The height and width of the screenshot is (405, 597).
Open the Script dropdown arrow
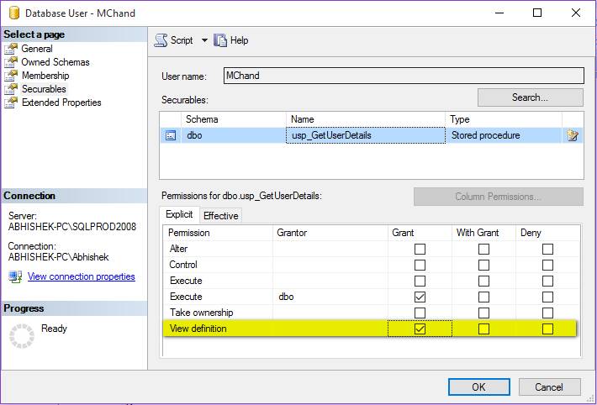pos(204,40)
